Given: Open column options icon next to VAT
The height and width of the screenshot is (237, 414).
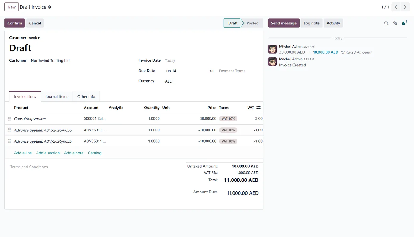Looking at the screenshot, I should pos(258,108).
